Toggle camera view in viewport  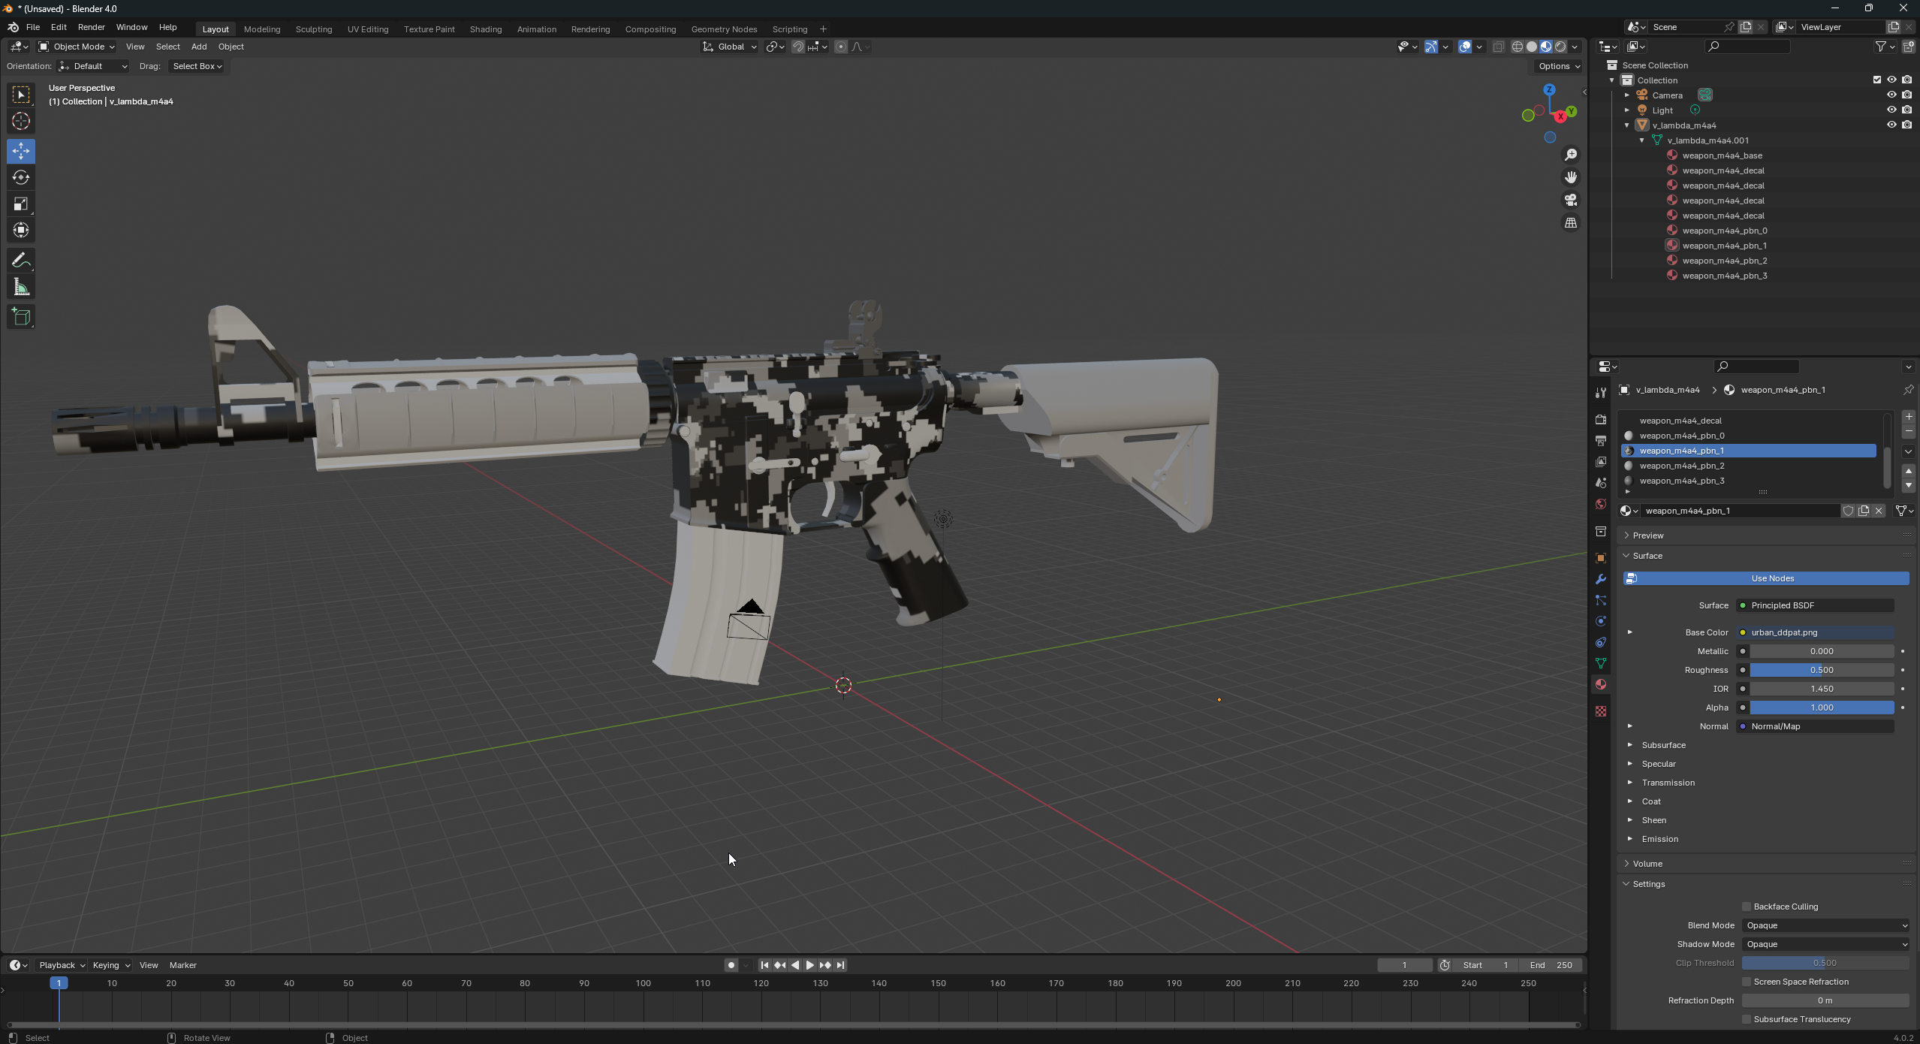[1570, 200]
